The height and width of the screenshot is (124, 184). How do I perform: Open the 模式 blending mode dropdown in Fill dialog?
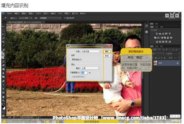click(90, 68)
